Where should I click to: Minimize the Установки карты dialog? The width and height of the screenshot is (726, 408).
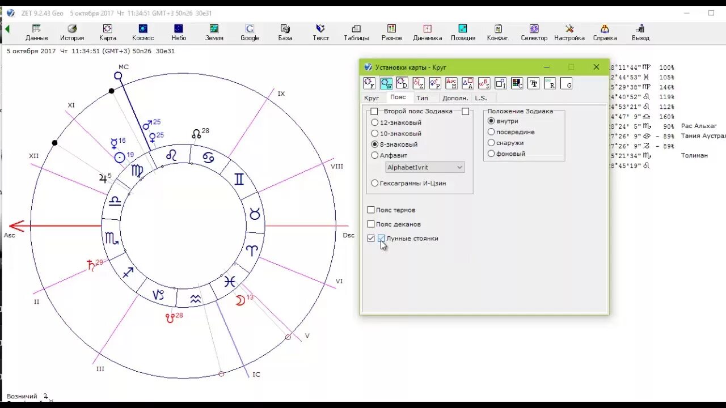click(x=547, y=67)
